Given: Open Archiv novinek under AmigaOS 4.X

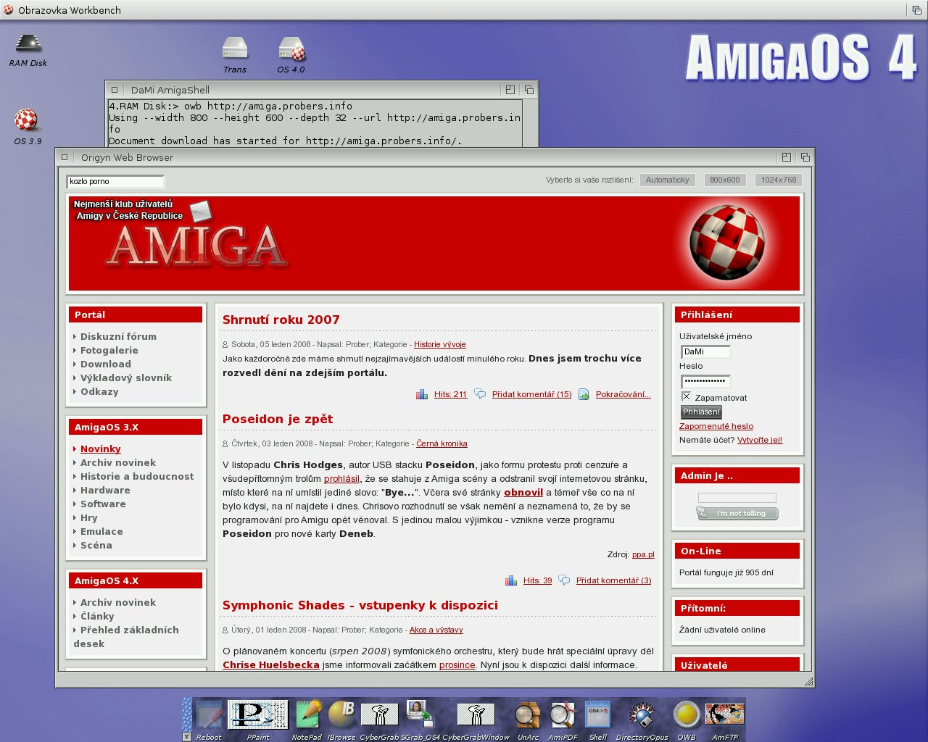Looking at the screenshot, I should pos(118,602).
